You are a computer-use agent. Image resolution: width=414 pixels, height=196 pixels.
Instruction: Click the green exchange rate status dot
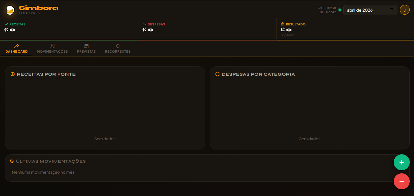339,9
